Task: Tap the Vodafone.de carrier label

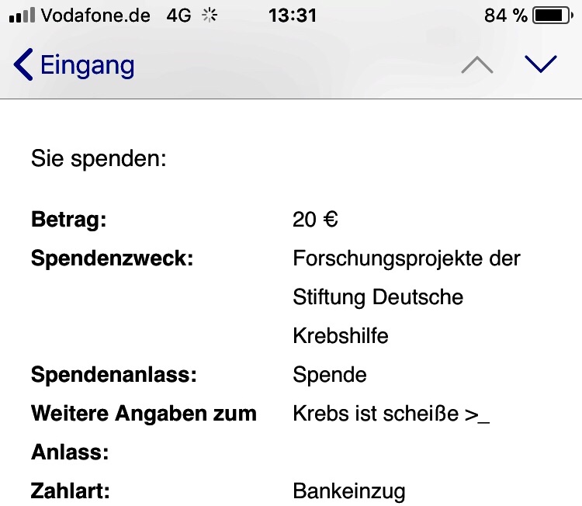Action: point(95,16)
